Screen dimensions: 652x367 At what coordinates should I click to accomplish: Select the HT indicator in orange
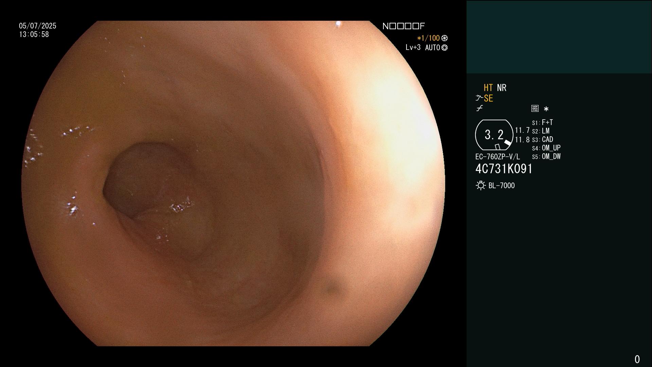click(488, 88)
